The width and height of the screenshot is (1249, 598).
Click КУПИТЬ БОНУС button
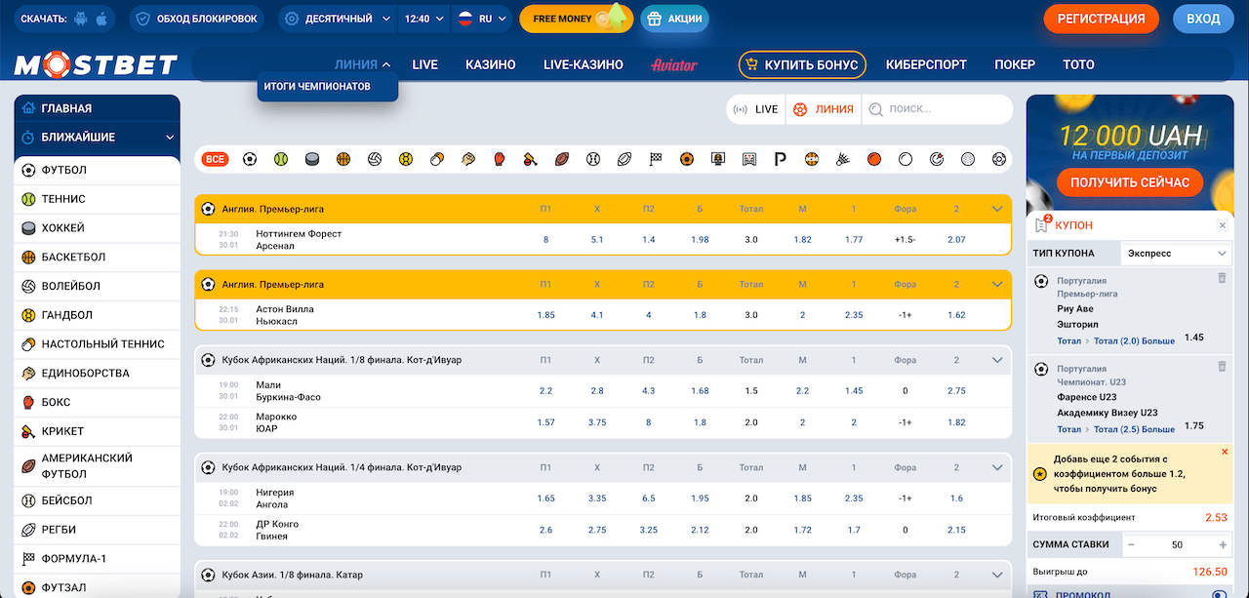click(x=802, y=64)
